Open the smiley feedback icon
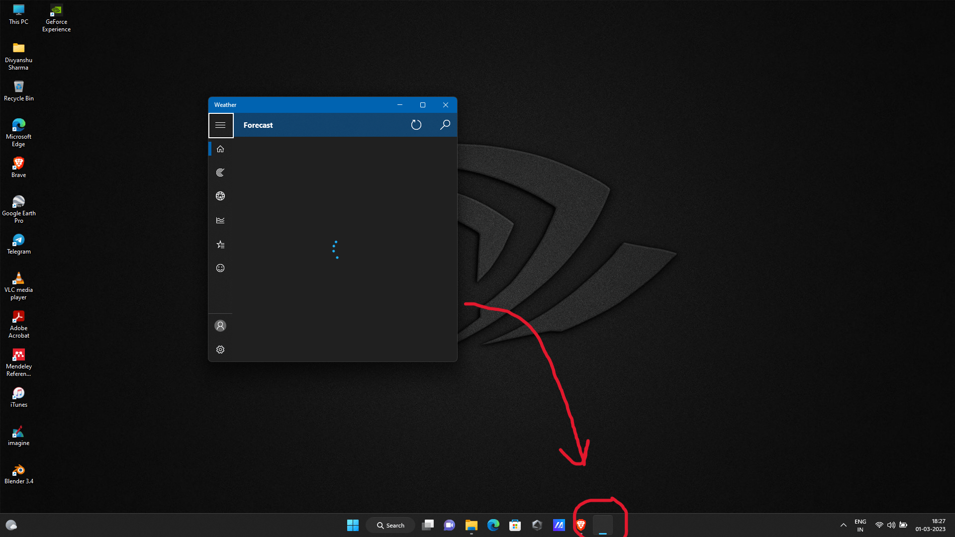The height and width of the screenshot is (537, 955). [x=220, y=268]
